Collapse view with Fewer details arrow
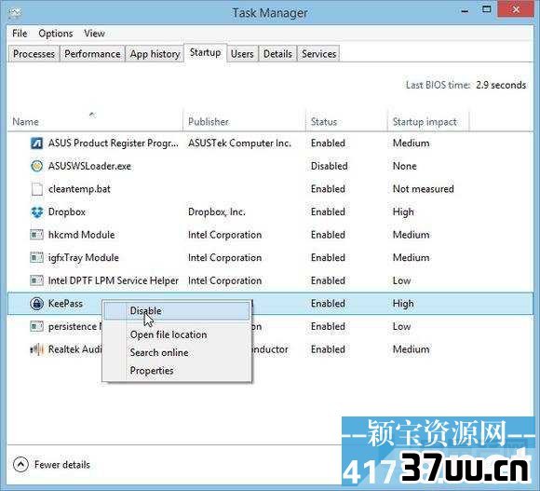 point(20,465)
